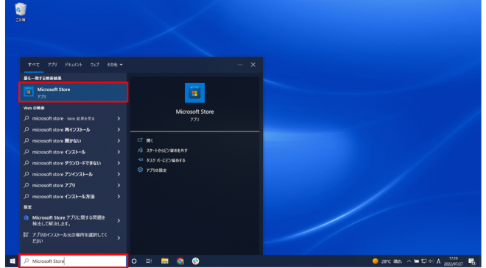Expand arrow for microsoft store アンインストール

click(x=119, y=174)
